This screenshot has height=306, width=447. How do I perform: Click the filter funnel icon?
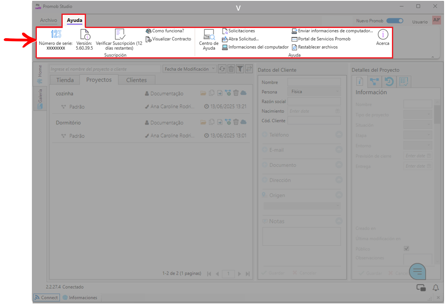coord(240,69)
